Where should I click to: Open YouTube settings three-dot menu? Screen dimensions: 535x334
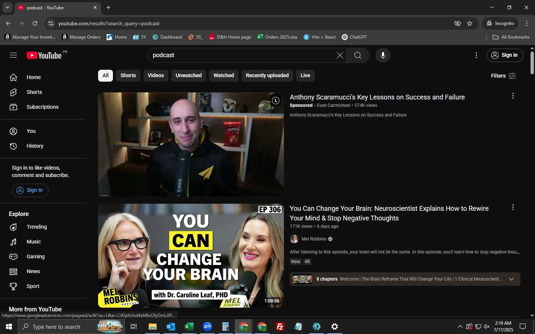(476, 55)
